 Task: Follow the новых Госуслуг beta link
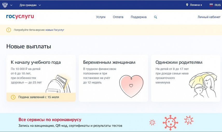pos(55,30)
